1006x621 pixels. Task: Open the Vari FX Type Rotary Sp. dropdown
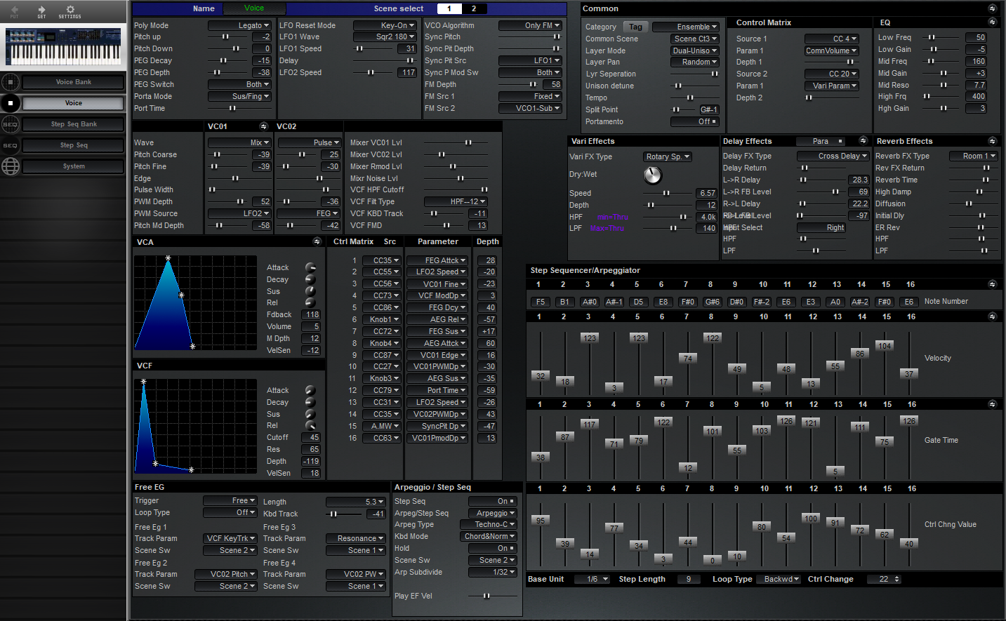point(668,156)
